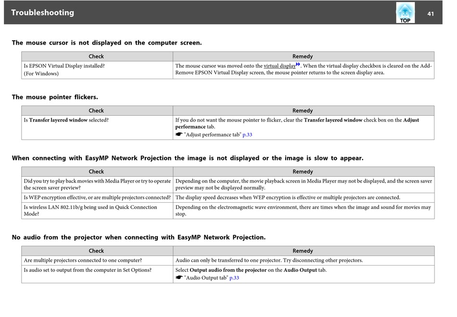Screen dimensions: 457x317
Task: Select heading about image slow to appear
Action: (188, 158)
